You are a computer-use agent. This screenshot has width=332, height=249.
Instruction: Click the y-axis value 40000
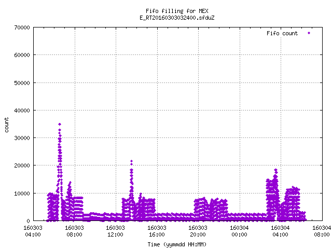click(22, 110)
